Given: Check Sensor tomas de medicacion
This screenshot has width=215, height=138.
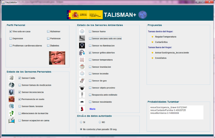Looking at the screenshot, I should (20, 85).
